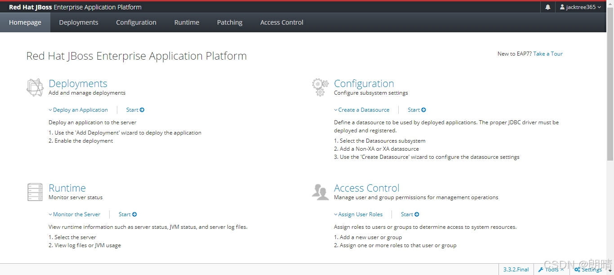
Task: Open the Runtime tab
Action: 187,22
